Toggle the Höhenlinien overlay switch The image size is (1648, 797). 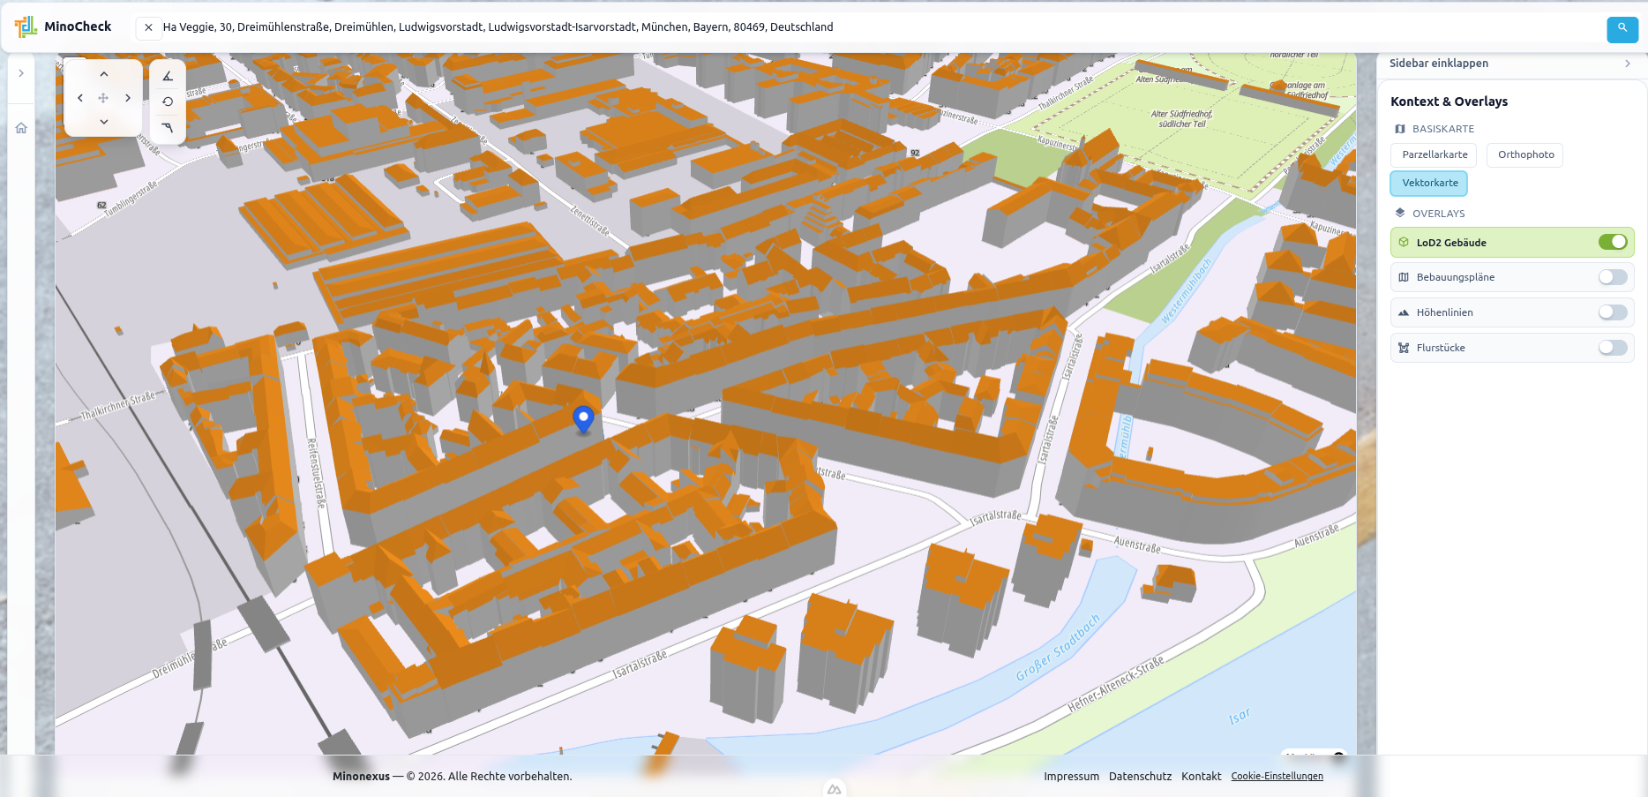pos(1612,312)
